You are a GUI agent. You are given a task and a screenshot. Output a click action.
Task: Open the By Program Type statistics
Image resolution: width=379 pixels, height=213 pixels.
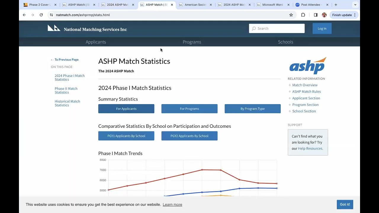[x=253, y=109]
